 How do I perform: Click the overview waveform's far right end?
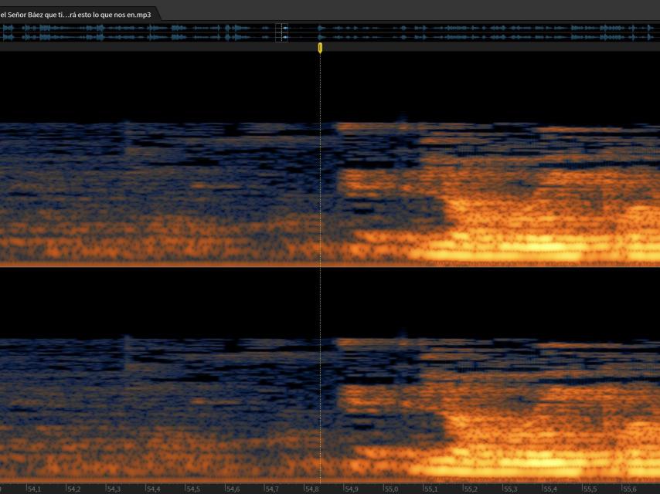[655, 32]
